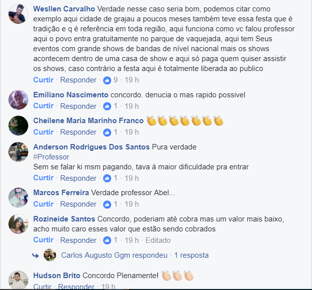Open 19 h timestamp on Emiliano's comment
The image size is (312, 290).
click(131, 106)
